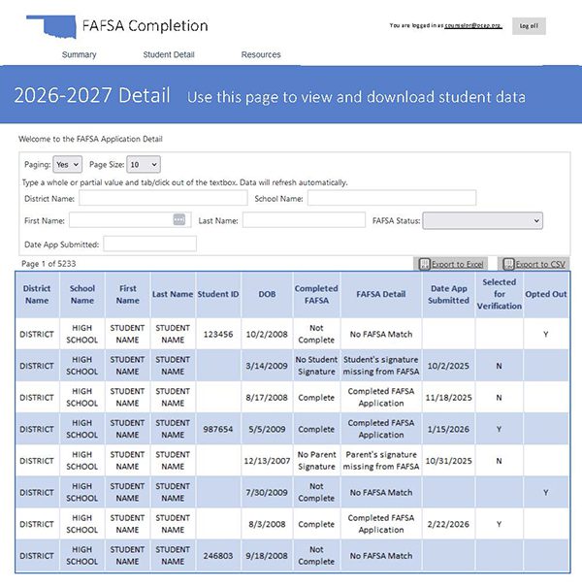Click the autofill icon in First Name field
The image size is (582, 587).
point(178,220)
